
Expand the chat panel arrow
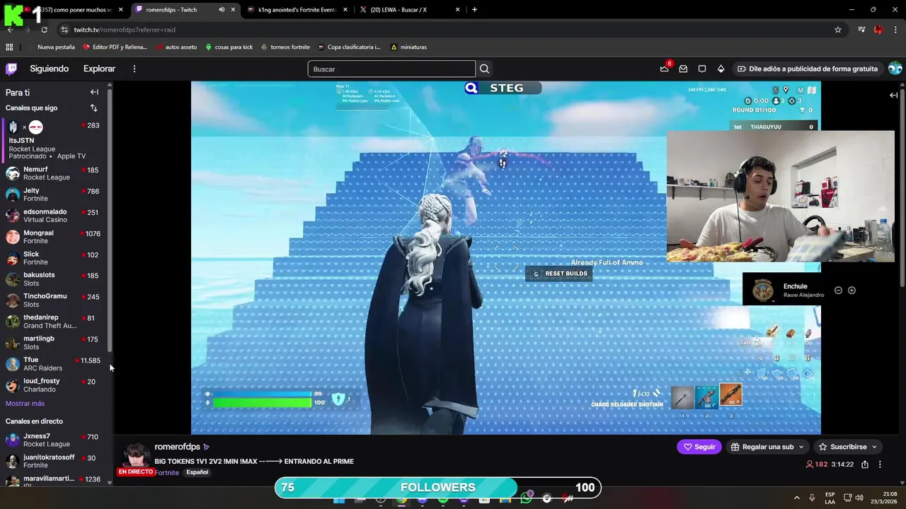point(894,95)
